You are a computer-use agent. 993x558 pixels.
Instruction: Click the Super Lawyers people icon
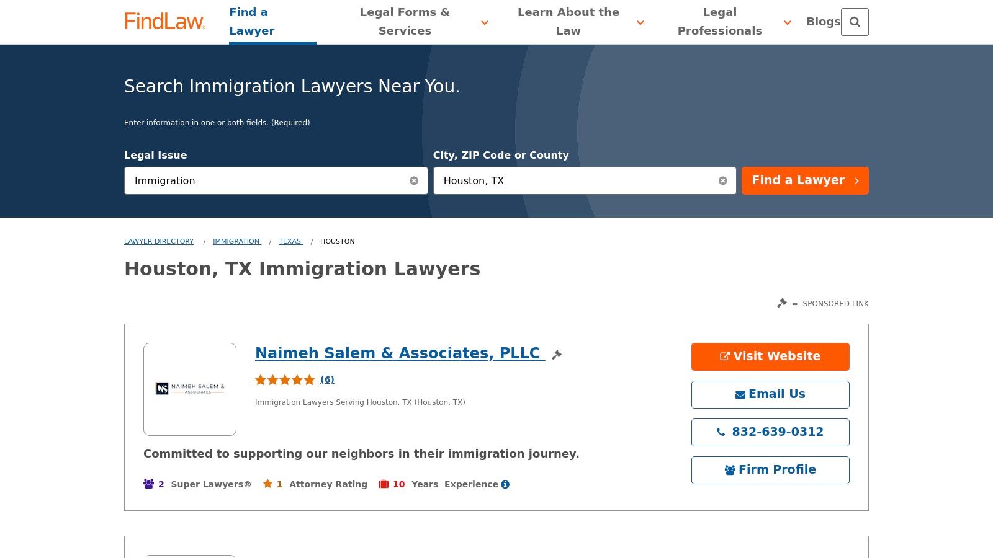pyautogui.click(x=147, y=484)
